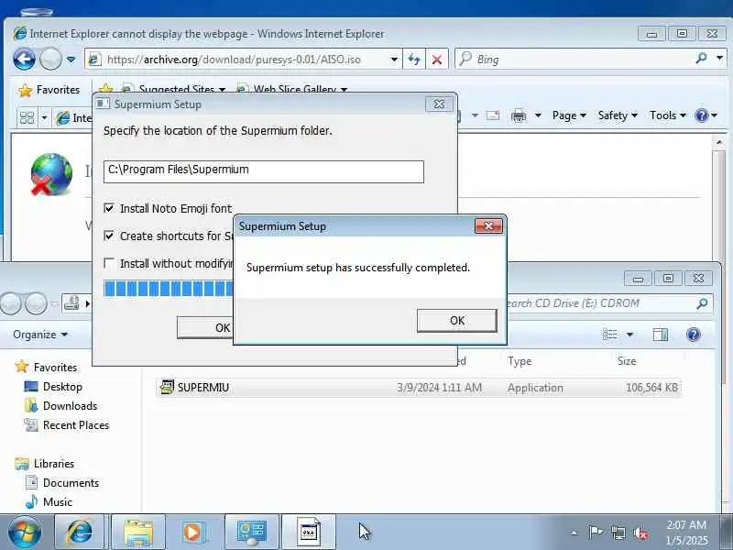Click OK in the setup completed message box
733x550 pixels.
click(456, 321)
